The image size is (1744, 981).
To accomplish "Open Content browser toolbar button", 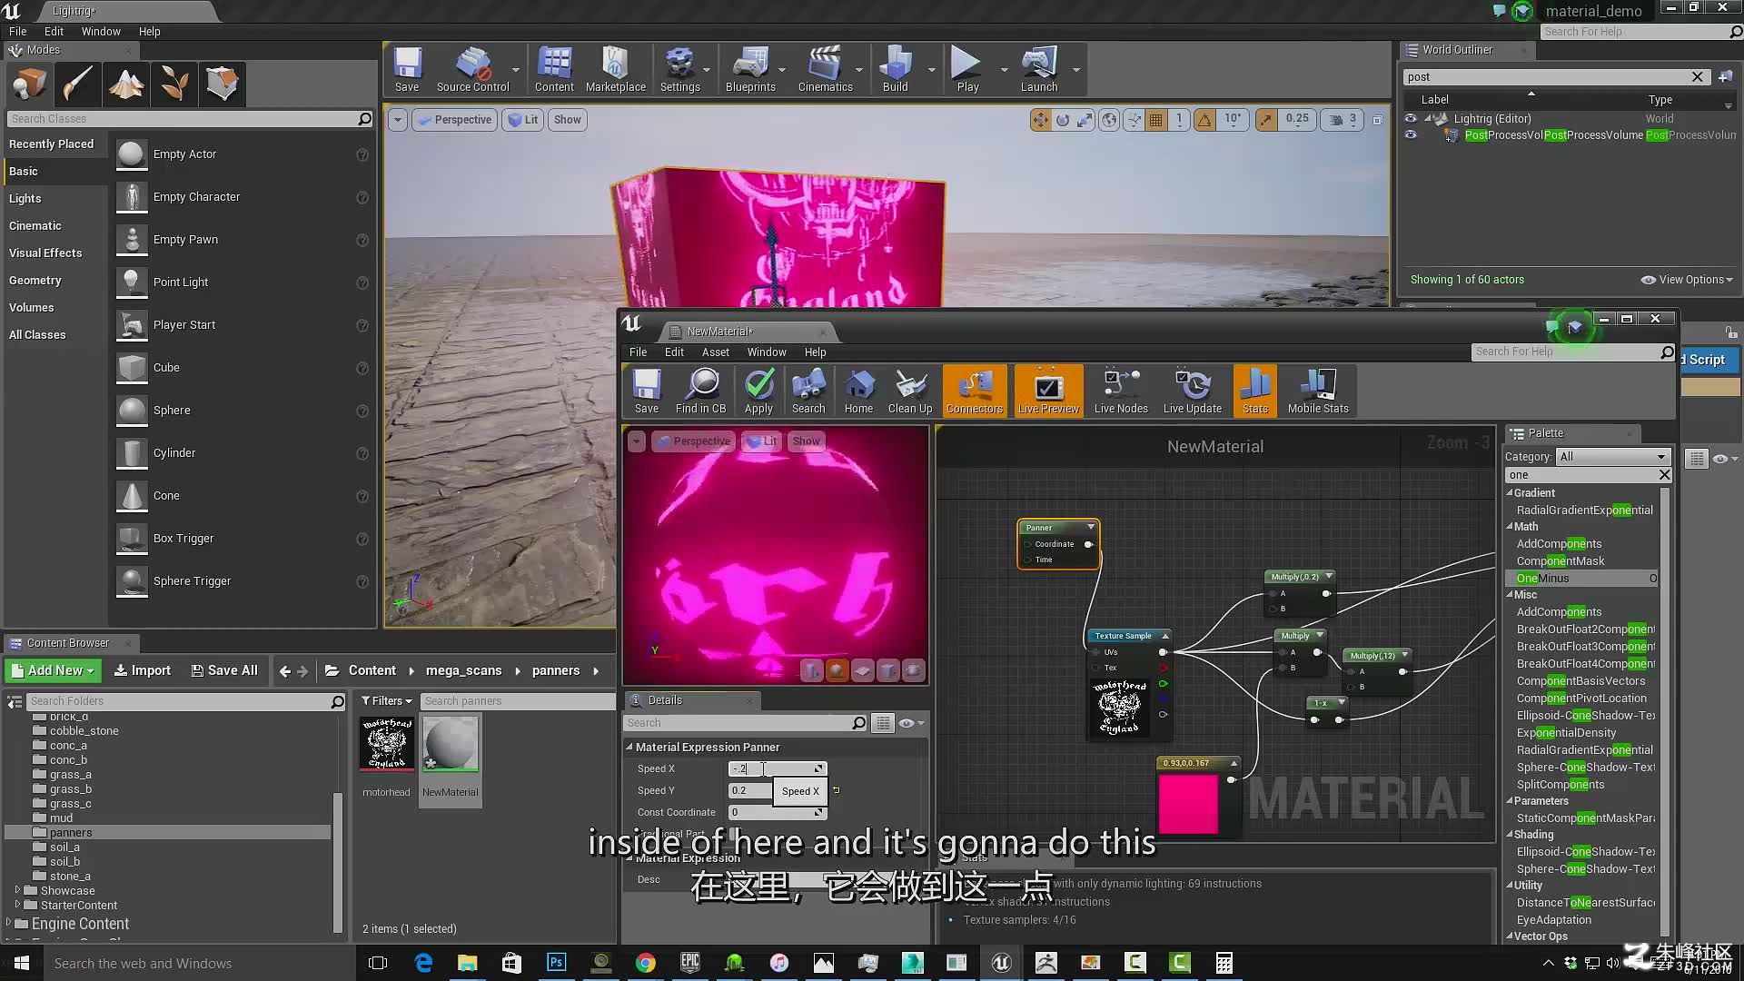I will click(x=554, y=70).
